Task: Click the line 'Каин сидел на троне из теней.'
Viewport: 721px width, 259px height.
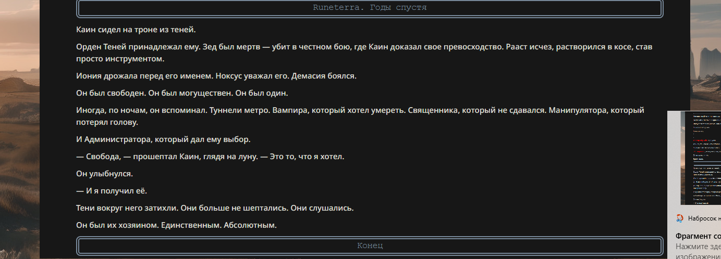Action: click(136, 30)
